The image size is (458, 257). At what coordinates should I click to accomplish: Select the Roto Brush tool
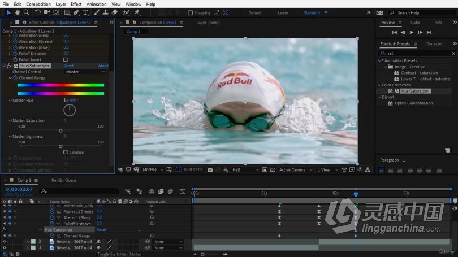click(126, 12)
